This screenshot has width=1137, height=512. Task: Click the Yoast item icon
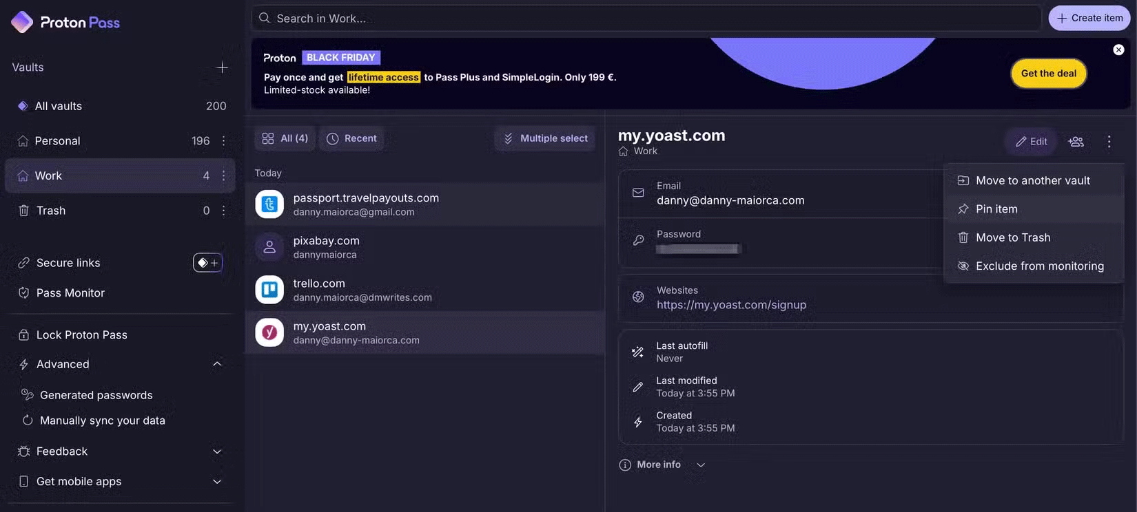[269, 332]
